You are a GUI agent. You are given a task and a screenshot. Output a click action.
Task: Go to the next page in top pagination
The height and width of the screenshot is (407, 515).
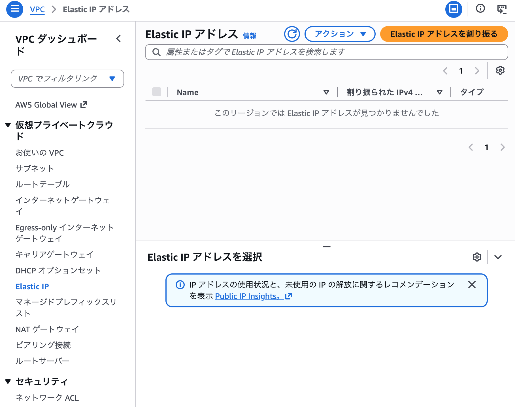click(x=477, y=70)
